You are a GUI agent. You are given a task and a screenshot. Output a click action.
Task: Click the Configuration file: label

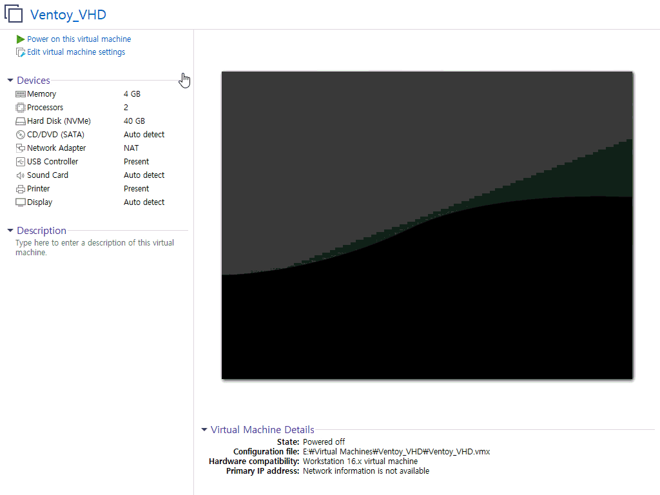click(266, 452)
